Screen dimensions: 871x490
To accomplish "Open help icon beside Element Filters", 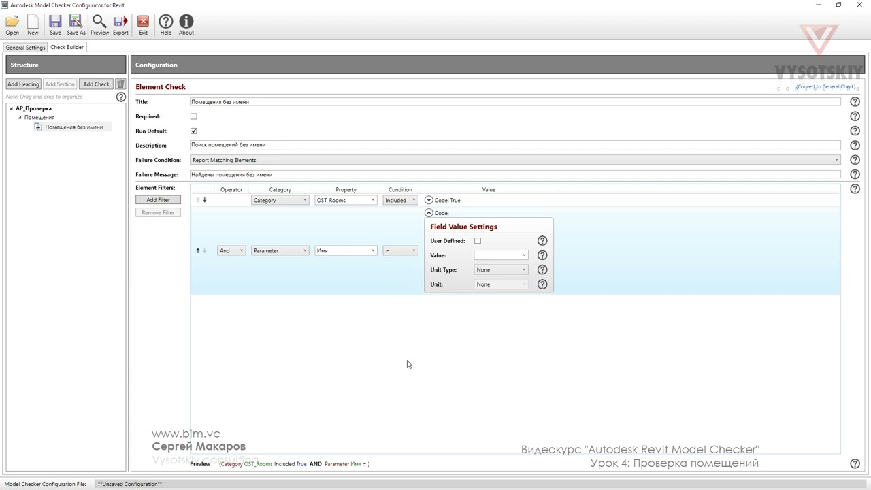I will click(x=855, y=189).
